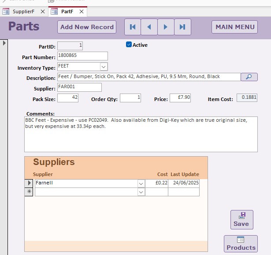The image size is (271, 255).
Task: Go to the first record
Action: pos(133,27)
